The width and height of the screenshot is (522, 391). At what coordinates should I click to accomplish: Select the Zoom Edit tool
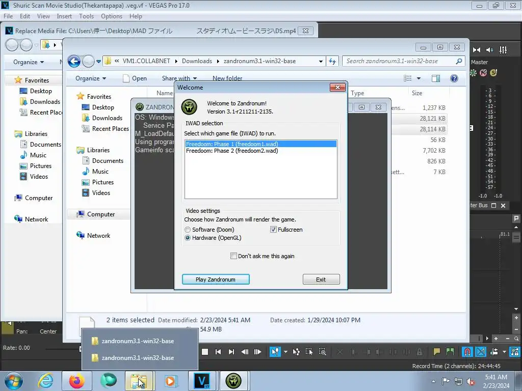pyautogui.click(x=322, y=352)
